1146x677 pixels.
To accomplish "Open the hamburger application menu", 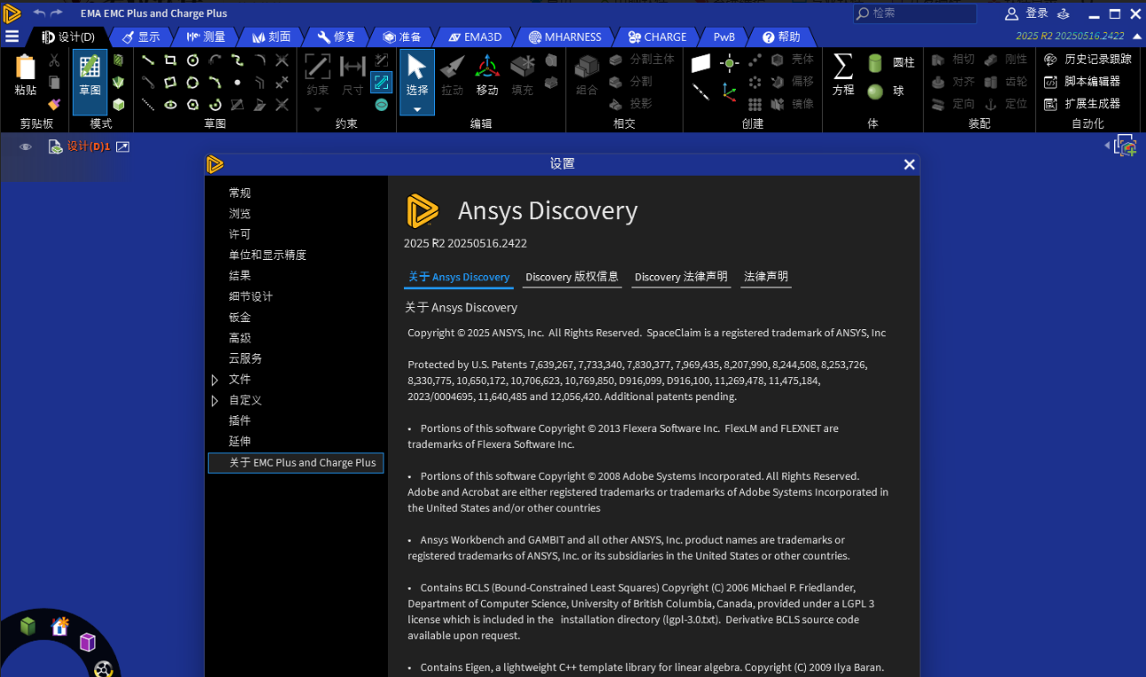I will tap(12, 36).
